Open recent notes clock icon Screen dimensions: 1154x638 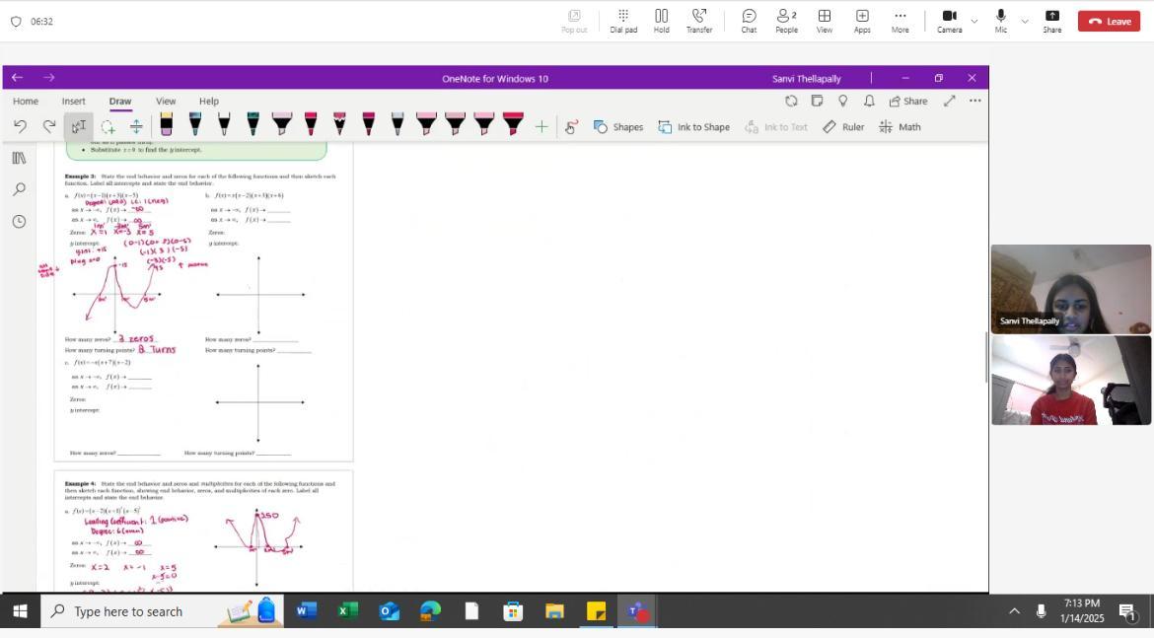click(19, 221)
